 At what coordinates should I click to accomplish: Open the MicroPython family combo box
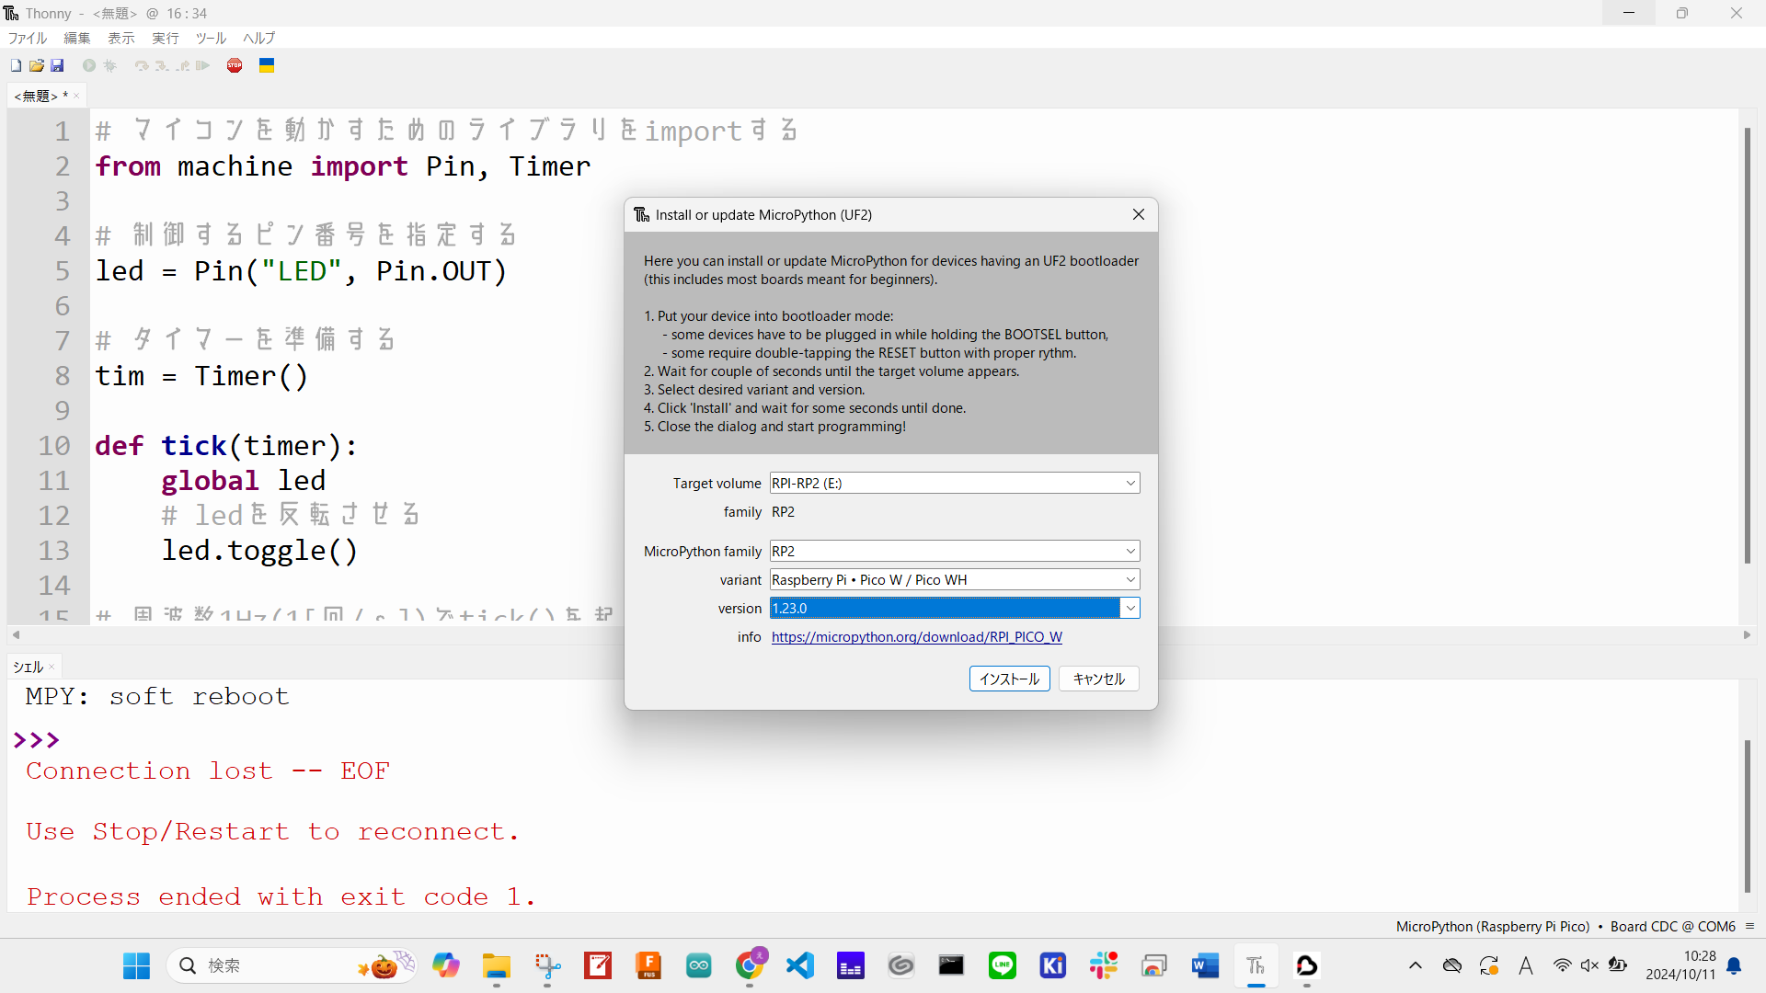(x=1130, y=552)
